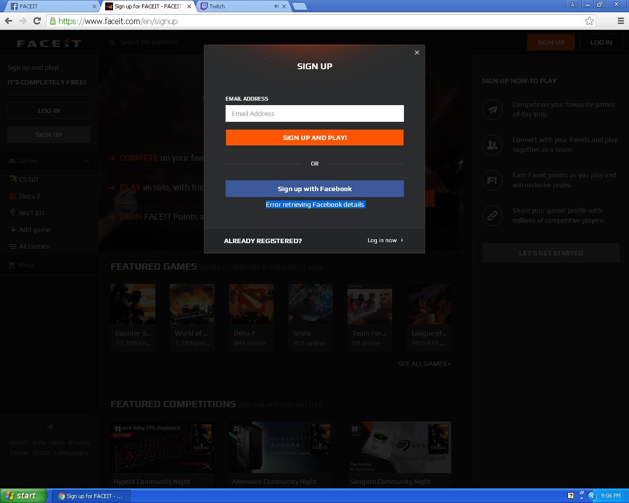Switch to the Twitch tab
The image size is (629, 503).
(x=238, y=6)
